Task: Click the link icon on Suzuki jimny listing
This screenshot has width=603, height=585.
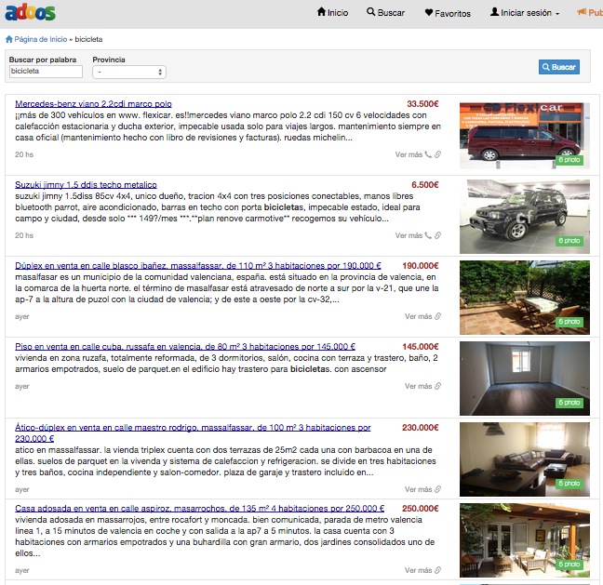Action: tap(437, 235)
